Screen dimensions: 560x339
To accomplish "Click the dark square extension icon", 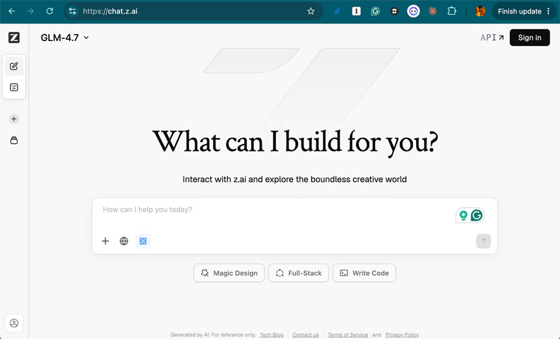I will click(x=395, y=11).
